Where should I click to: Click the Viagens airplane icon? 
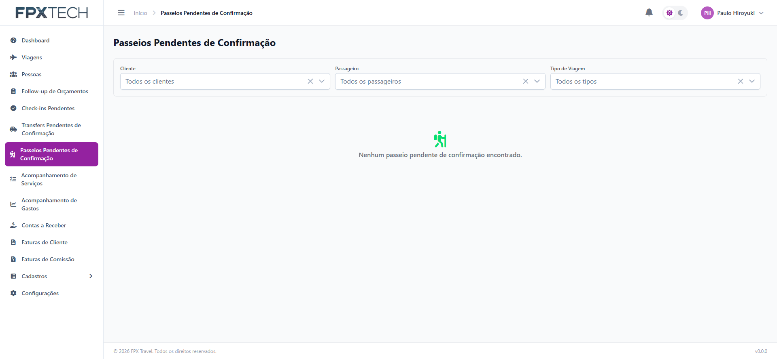point(13,57)
